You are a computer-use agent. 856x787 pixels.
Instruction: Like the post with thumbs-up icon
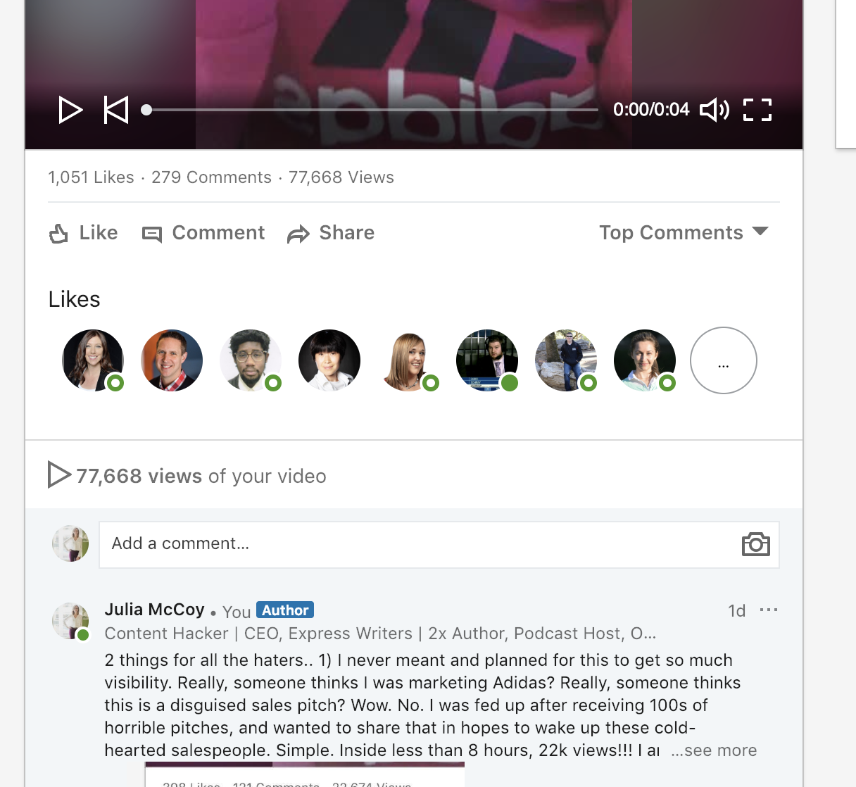coord(83,233)
